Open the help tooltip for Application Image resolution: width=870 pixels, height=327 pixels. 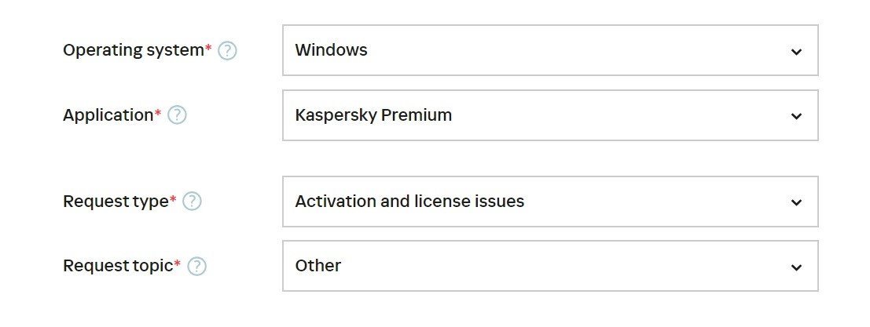177,115
